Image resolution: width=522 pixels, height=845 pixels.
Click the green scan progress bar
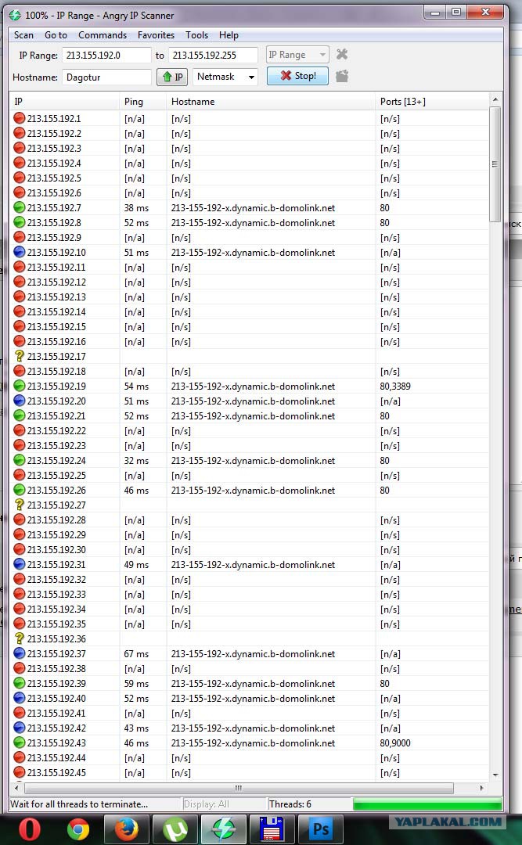427,804
